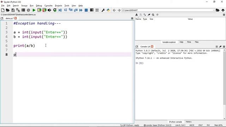Open Preferences wrench icon
Image resolution: width=226 pixels, height=127 pixels.
103,10
